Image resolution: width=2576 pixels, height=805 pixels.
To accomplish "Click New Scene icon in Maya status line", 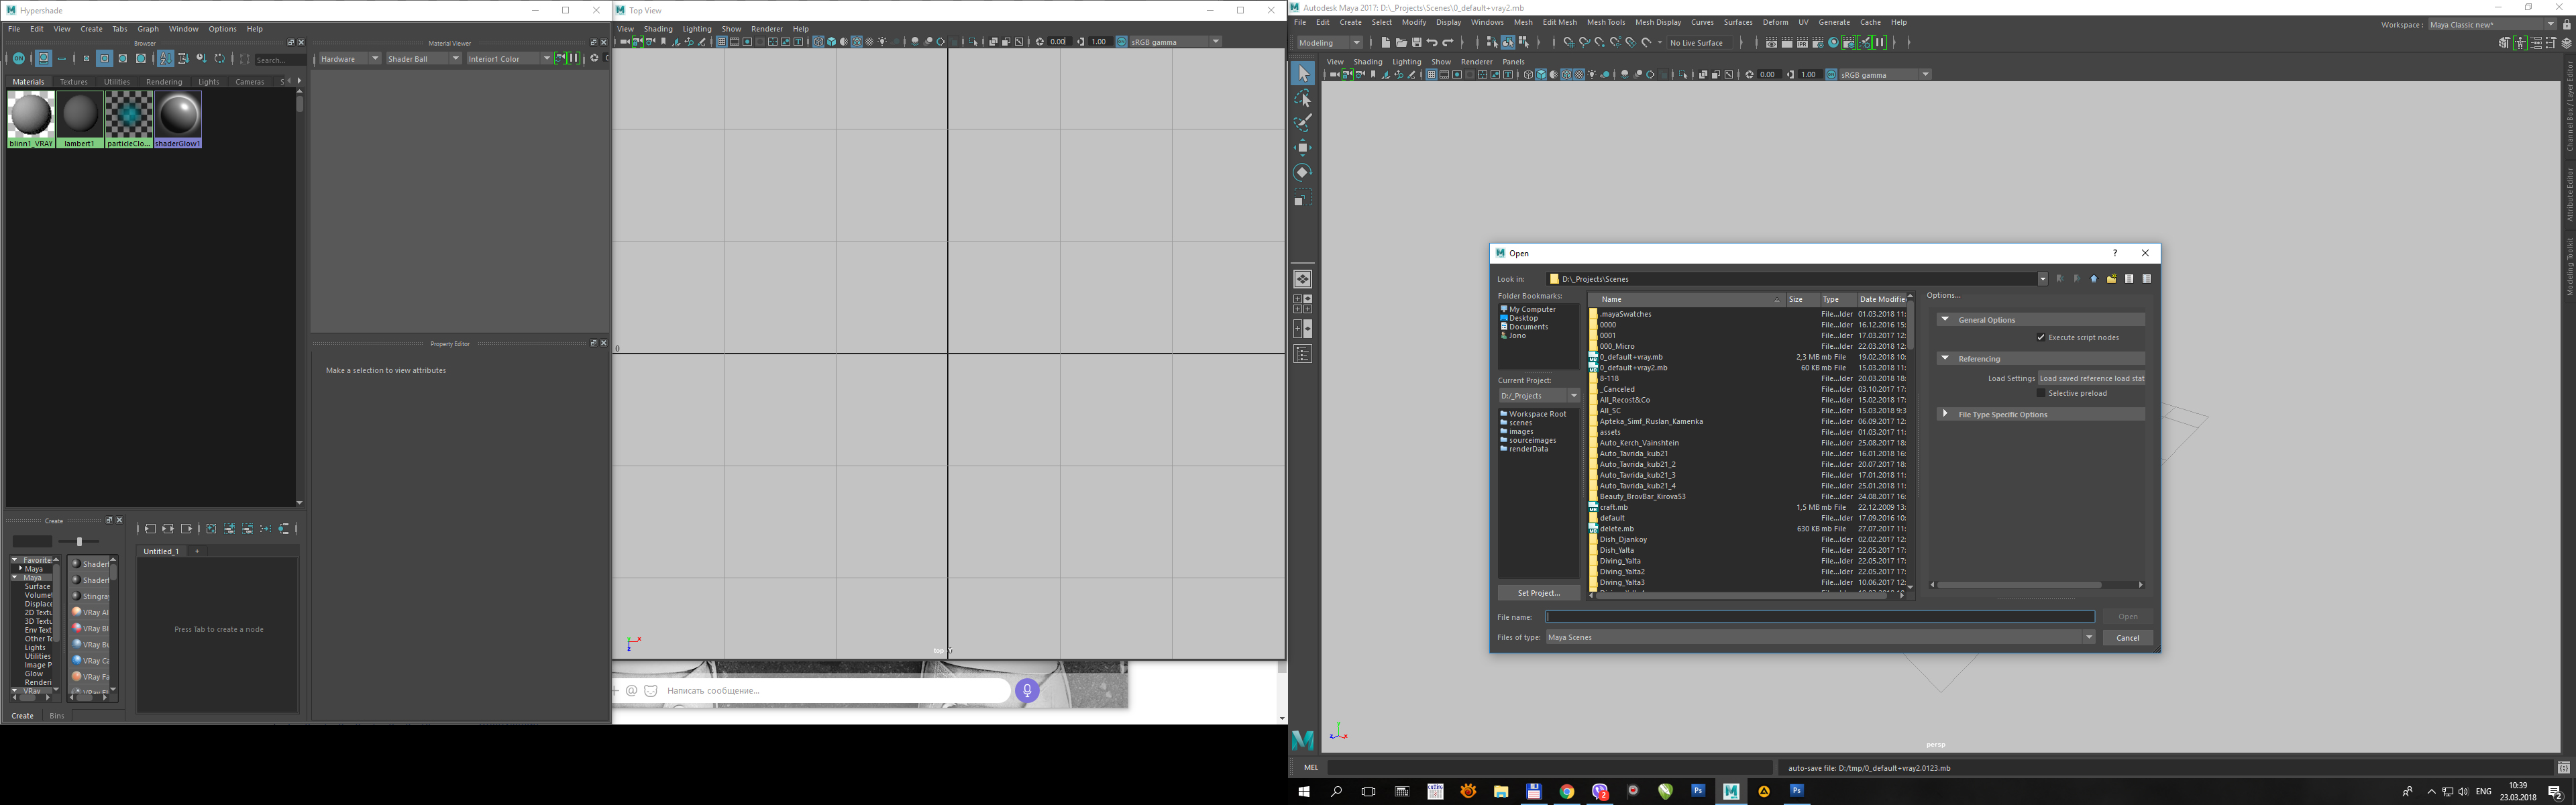I will [x=1386, y=42].
